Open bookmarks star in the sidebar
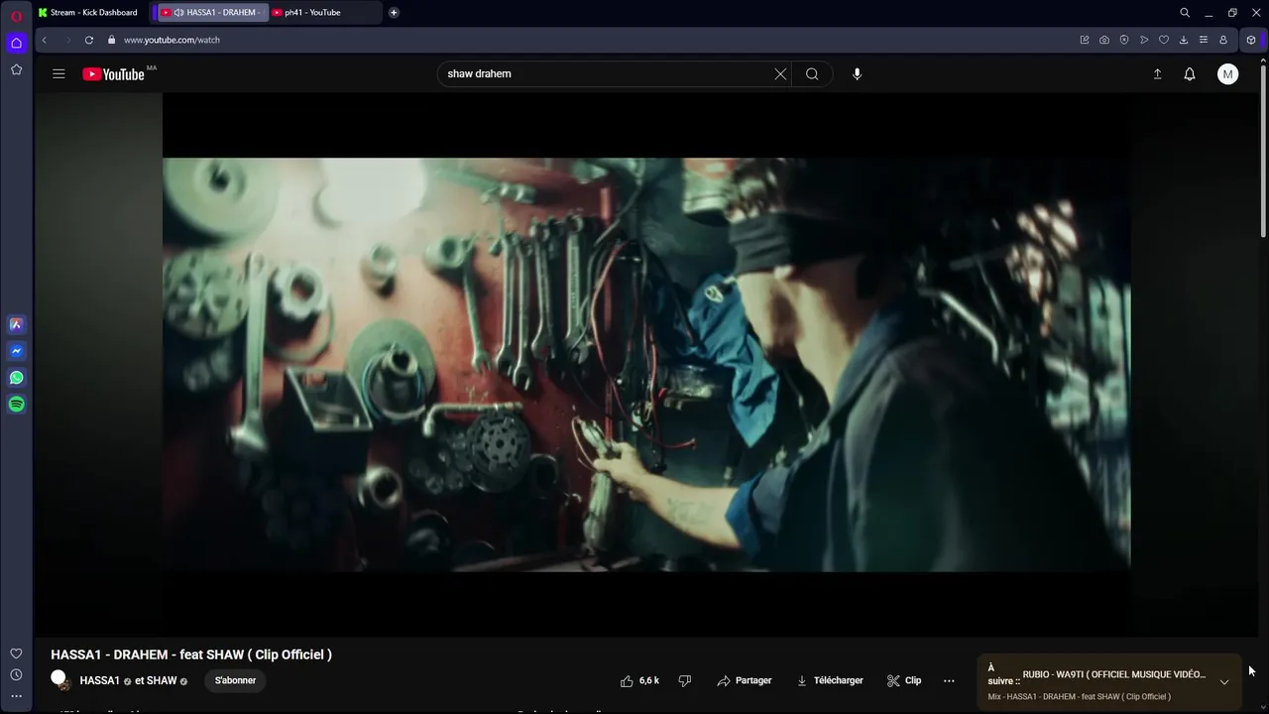The image size is (1269, 714). (x=16, y=69)
